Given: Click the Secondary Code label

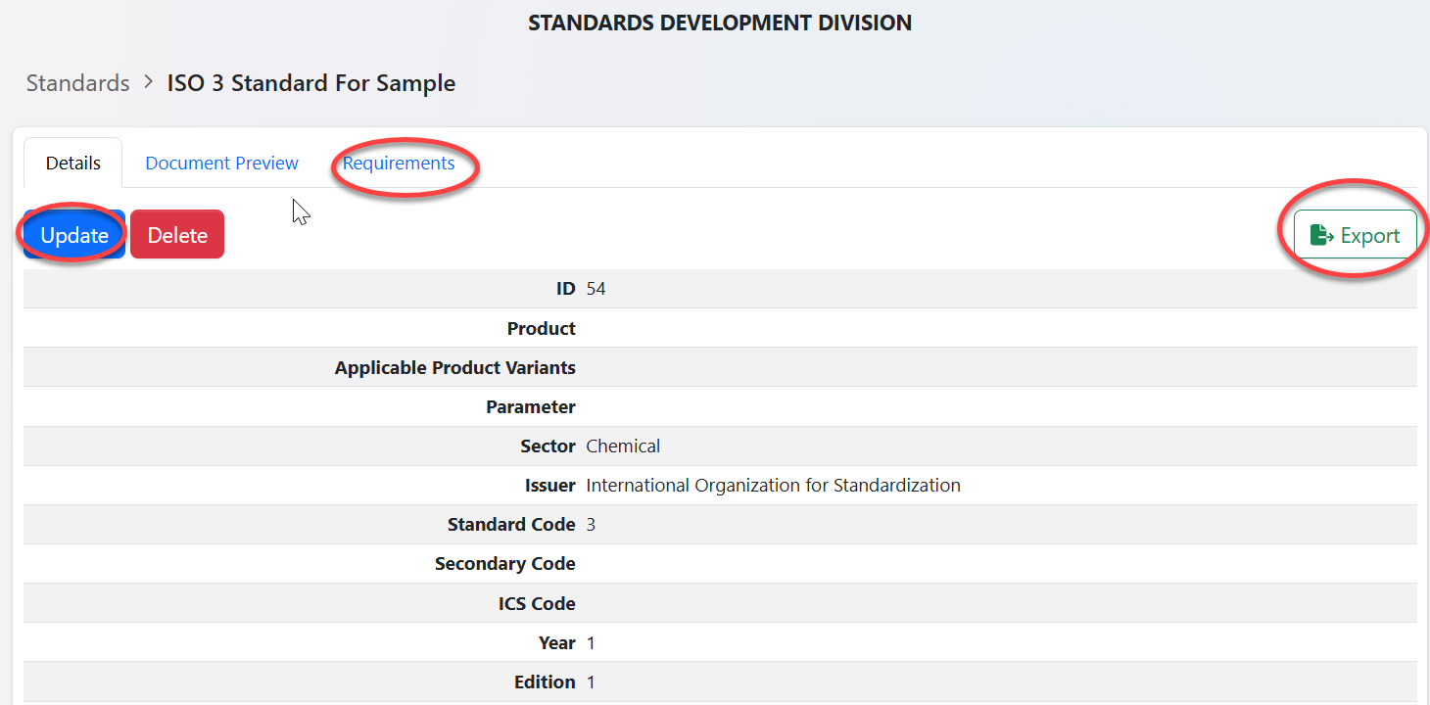Looking at the screenshot, I should pyautogui.click(x=504, y=564).
